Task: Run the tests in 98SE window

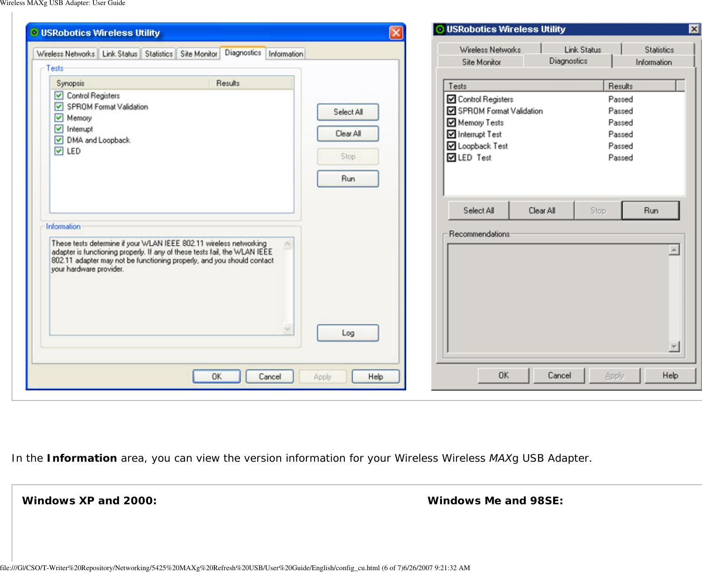Action: pos(651,210)
